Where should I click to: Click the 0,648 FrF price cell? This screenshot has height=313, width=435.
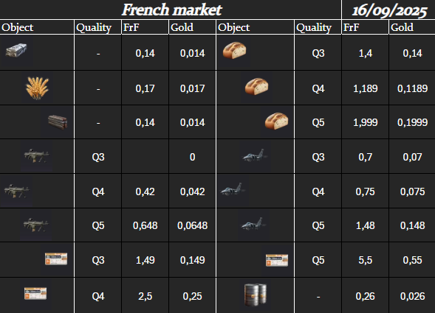point(145,225)
